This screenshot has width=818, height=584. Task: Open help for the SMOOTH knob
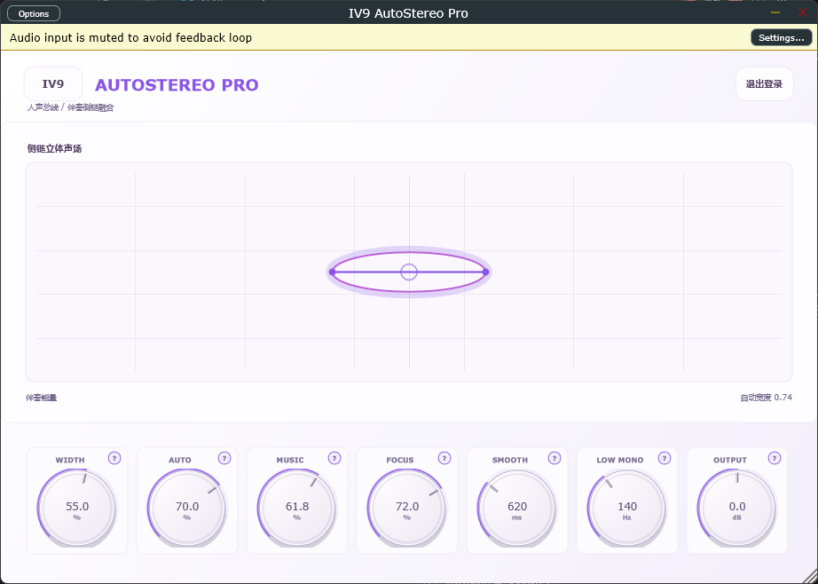(555, 458)
